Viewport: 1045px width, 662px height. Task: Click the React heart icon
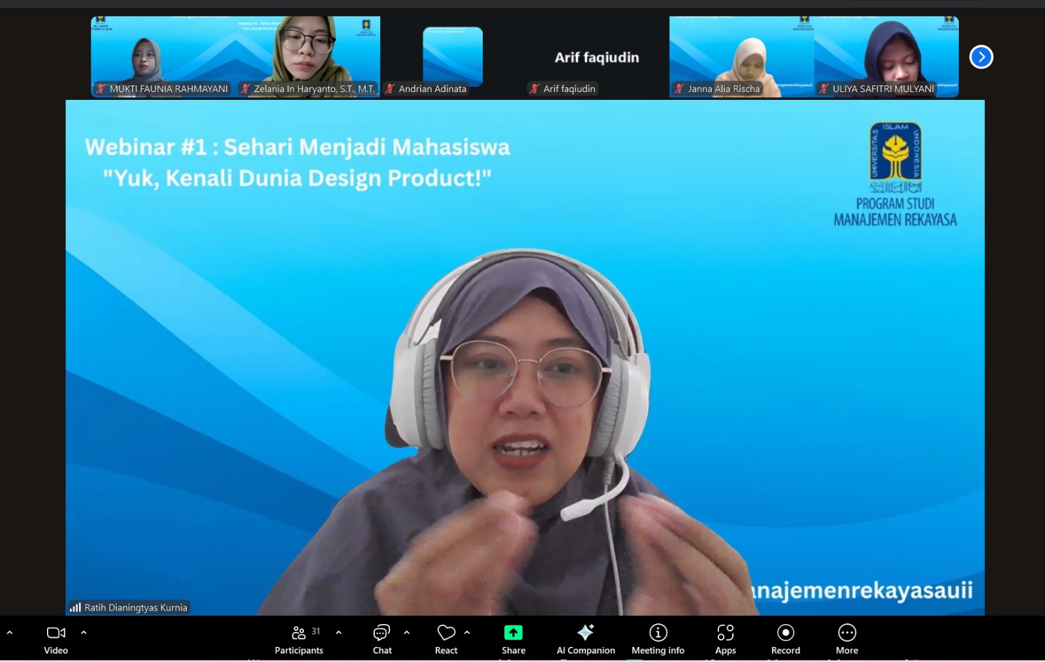pos(446,633)
